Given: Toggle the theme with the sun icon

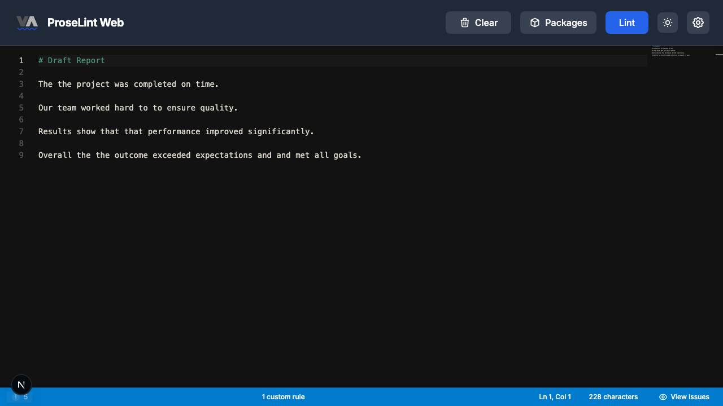Looking at the screenshot, I should point(667,23).
